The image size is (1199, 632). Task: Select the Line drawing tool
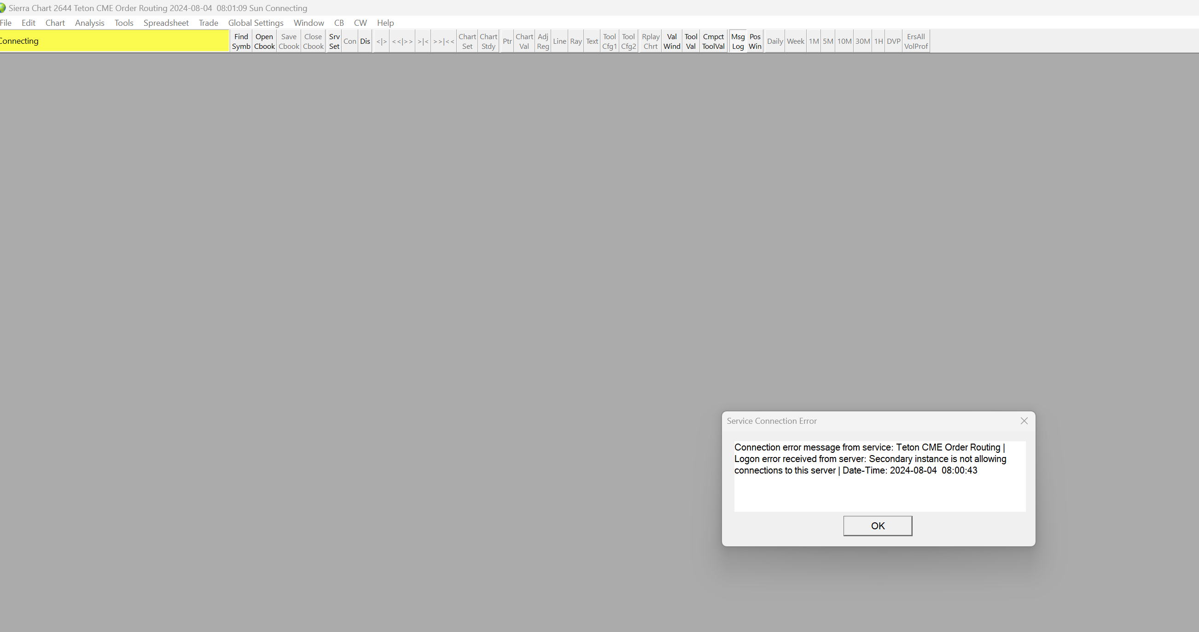pyautogui.click(x=559, y=41)
